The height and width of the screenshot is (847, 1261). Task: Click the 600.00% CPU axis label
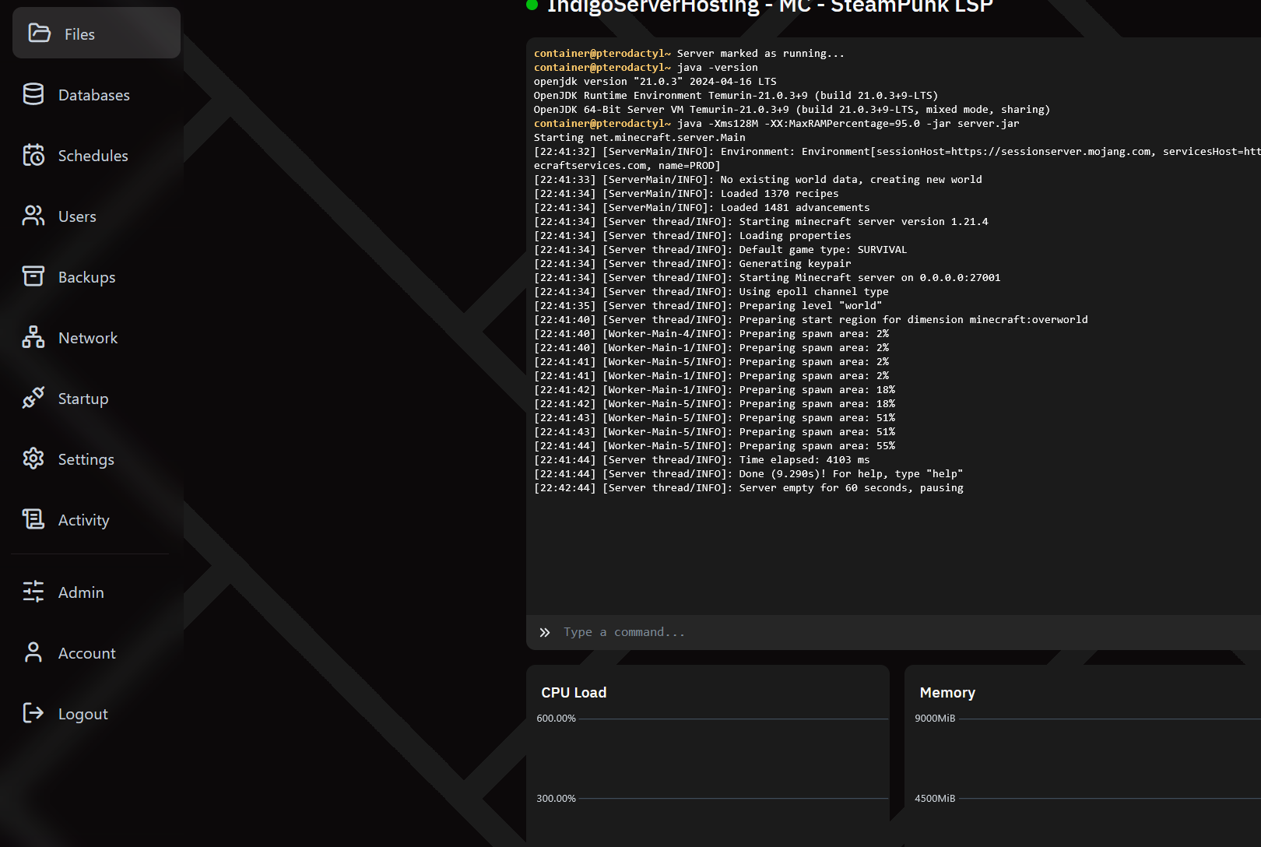(x=556, y=718)
